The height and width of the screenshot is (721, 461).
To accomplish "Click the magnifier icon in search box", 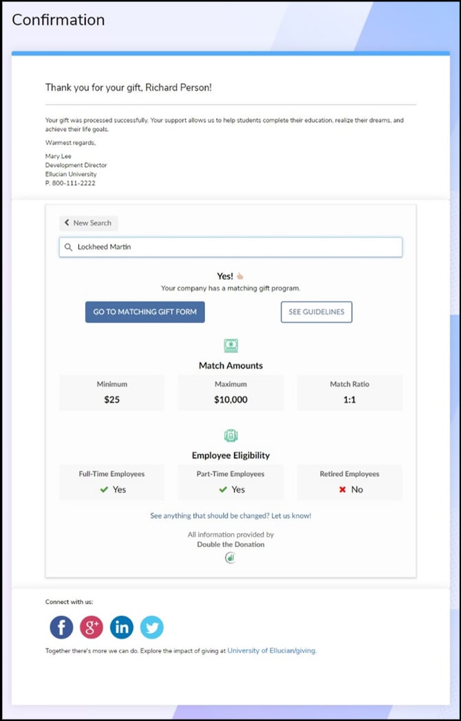I will [x=68, y=247].
